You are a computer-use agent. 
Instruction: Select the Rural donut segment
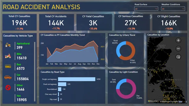coord(118,49)
